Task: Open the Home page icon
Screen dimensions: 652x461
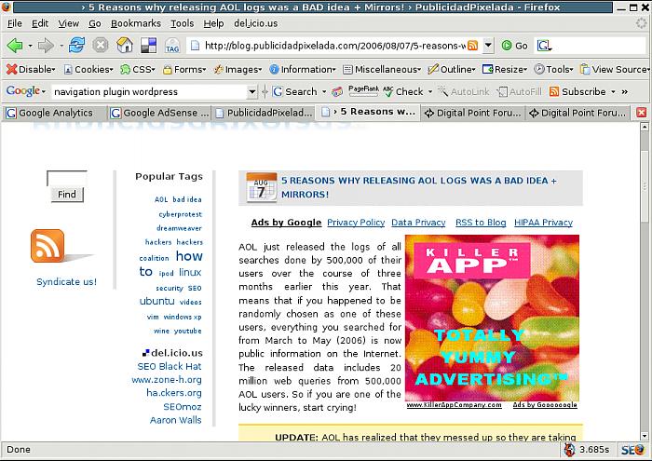Action: [x=124, y=45]
